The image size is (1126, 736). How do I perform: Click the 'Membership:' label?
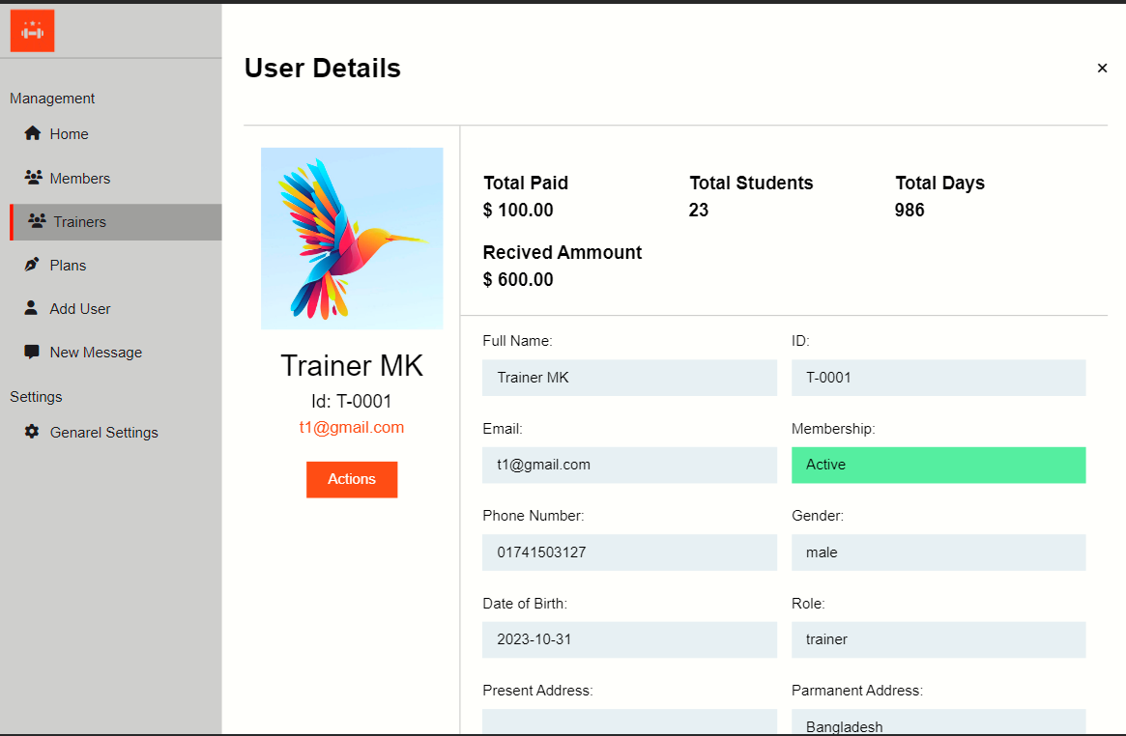[833, 429]
